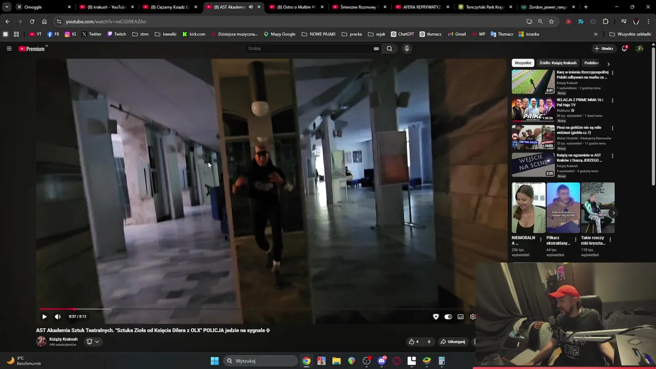Go to the YouTube Premium home logo
Image resolution: width=656 pixels, height=369 pixels.
tap(32, 49)
